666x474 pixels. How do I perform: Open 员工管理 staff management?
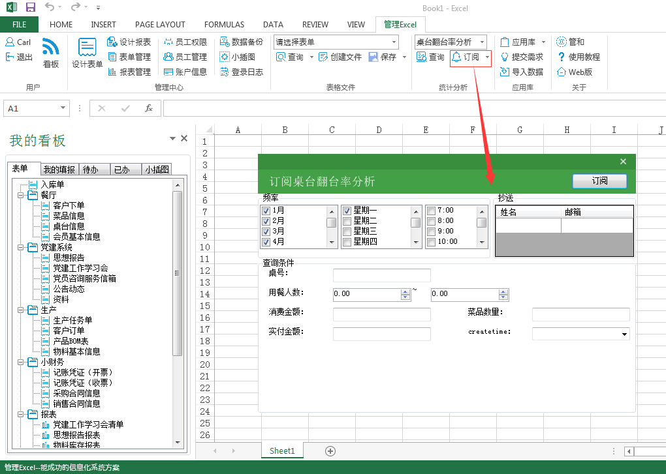tap(185, 57)
